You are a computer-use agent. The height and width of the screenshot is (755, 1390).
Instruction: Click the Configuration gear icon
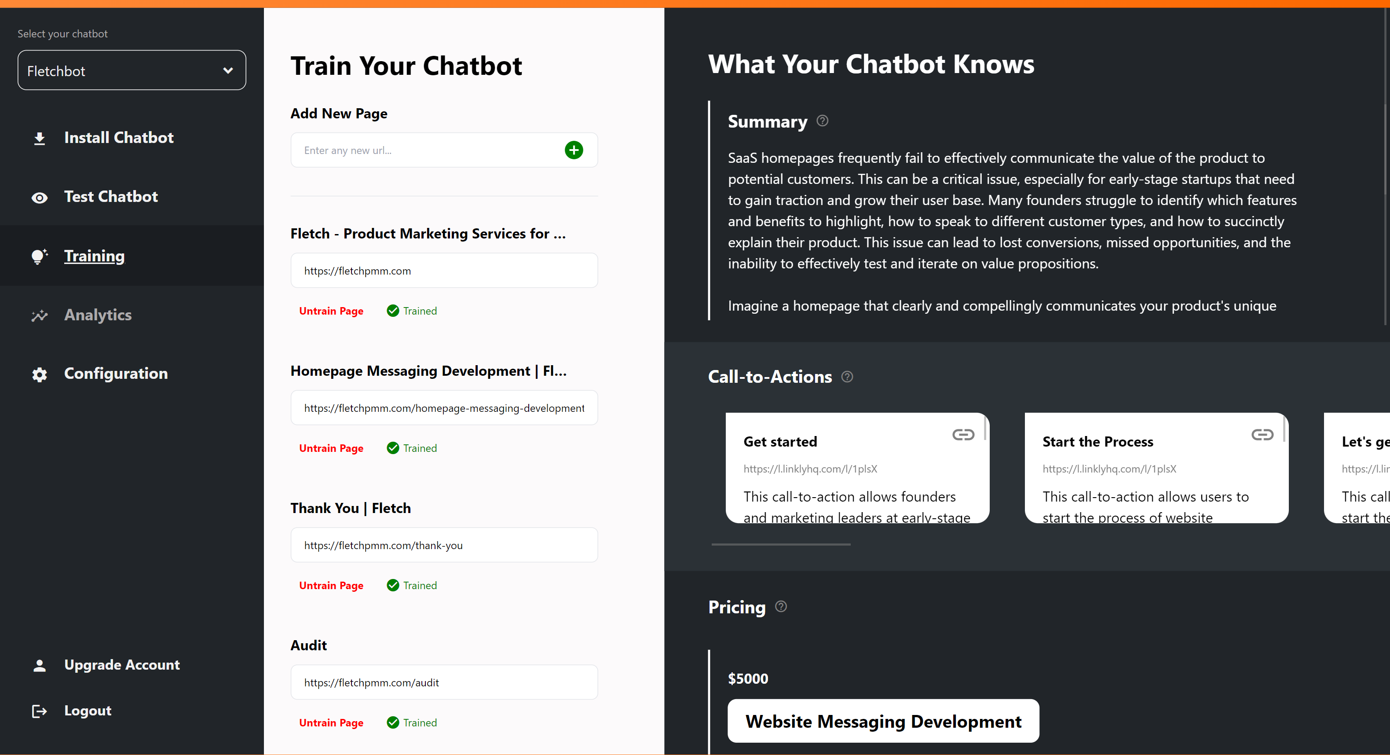[x=40, y=374]
